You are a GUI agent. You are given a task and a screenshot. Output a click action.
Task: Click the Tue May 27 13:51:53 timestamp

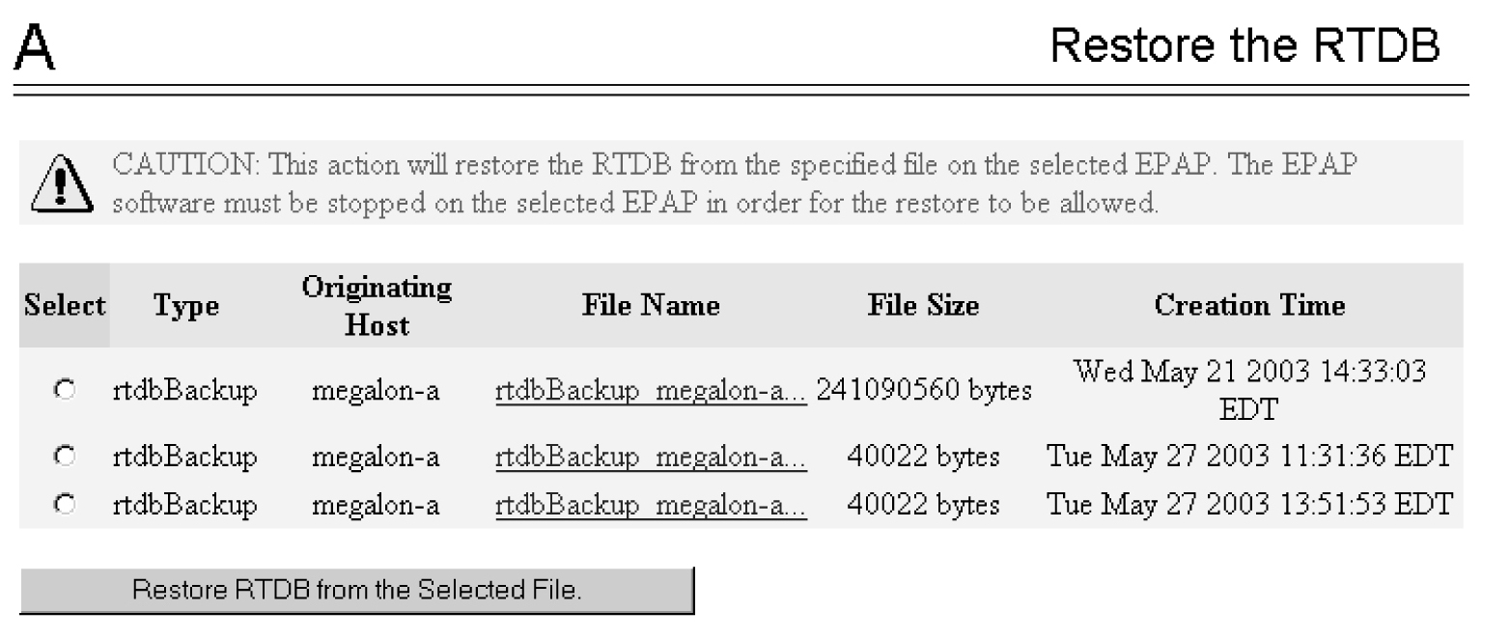(1249, 505)
